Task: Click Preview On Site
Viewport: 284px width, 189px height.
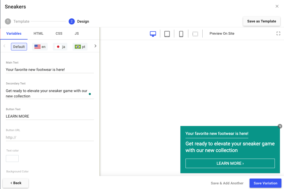Action: (x=222, y=33)
